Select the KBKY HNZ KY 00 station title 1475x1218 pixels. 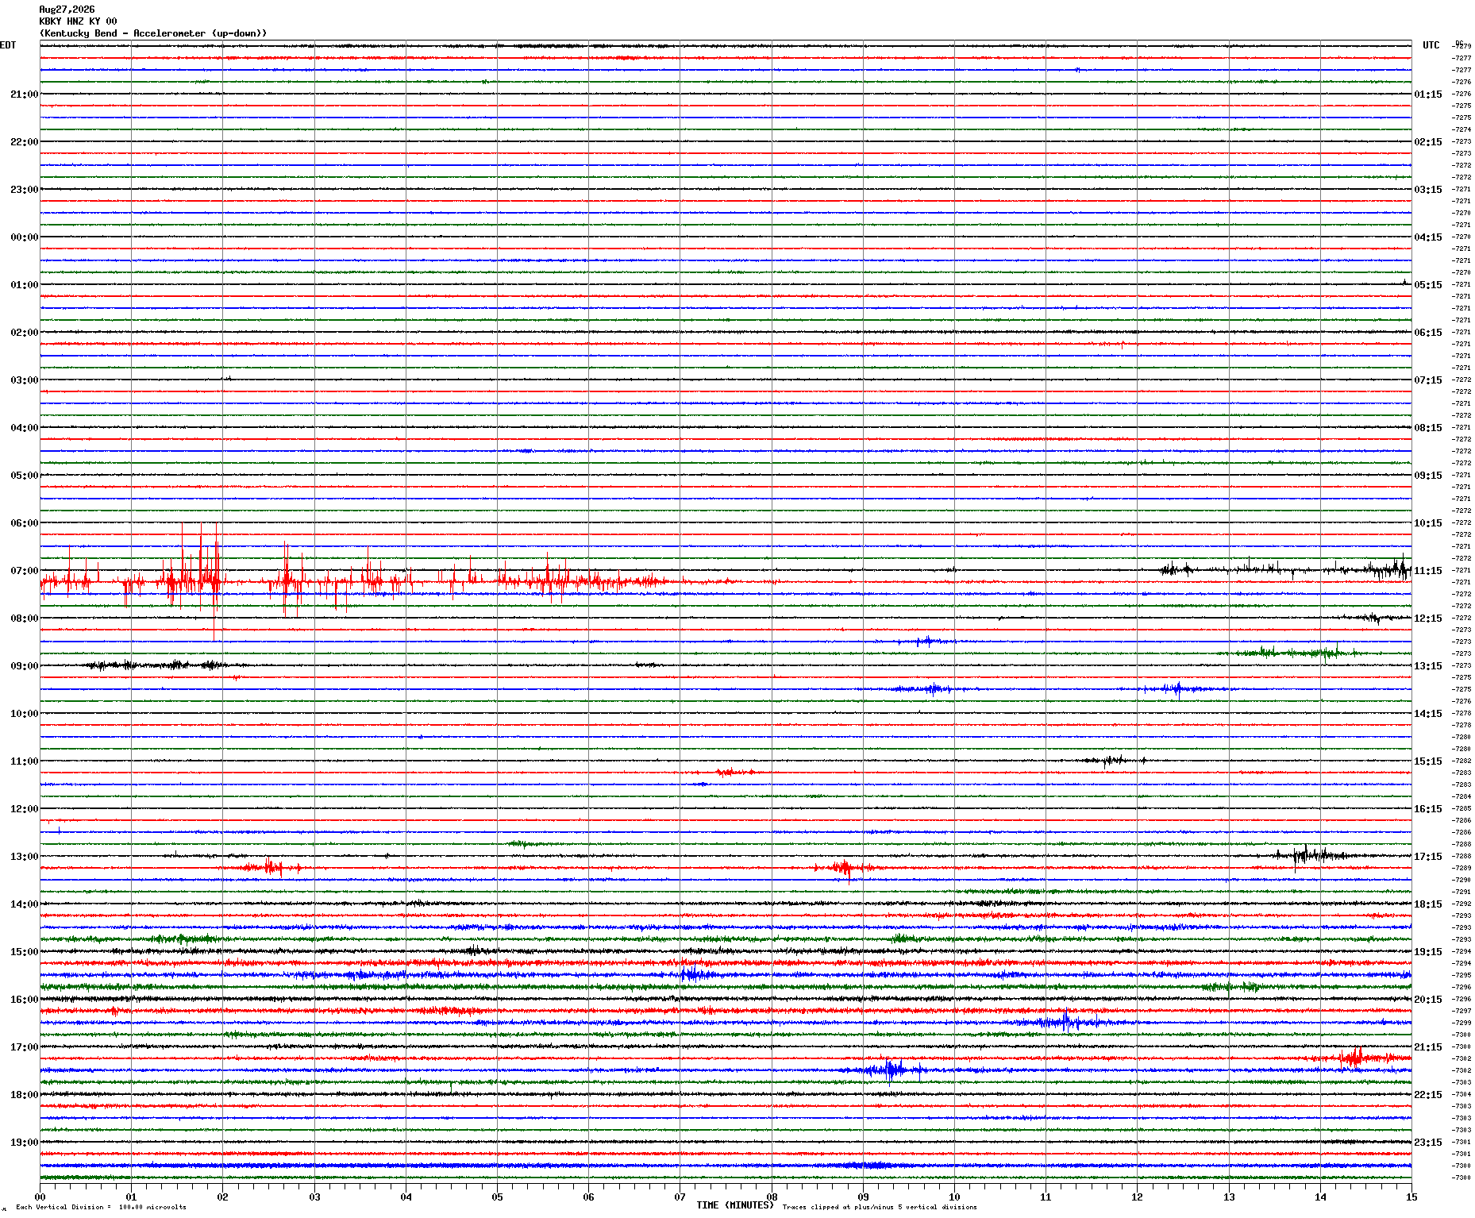pyautogui.click(x=78, y=21)
